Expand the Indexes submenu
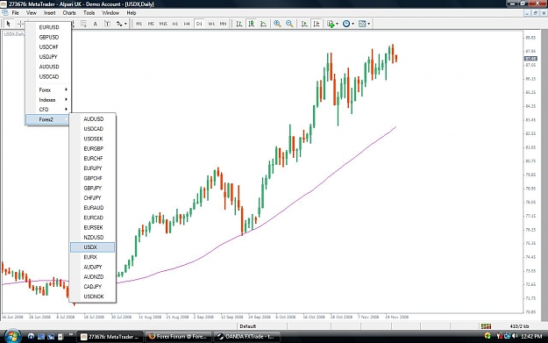The width and height of the screenshot is (548, 343). pos(48,100)
